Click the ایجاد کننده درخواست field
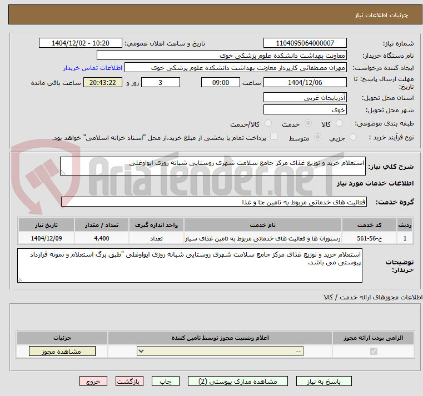Viewport: 423px width, 396px height. tap(236, 68)
